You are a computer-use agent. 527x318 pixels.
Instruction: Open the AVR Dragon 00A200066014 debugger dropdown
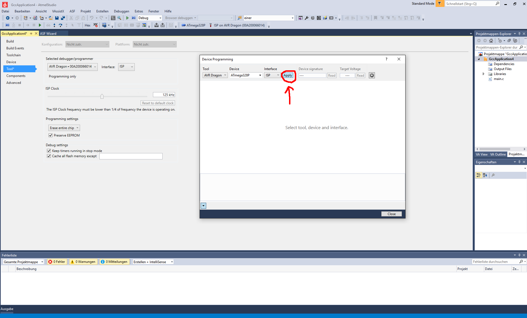[x=73, y=67]
